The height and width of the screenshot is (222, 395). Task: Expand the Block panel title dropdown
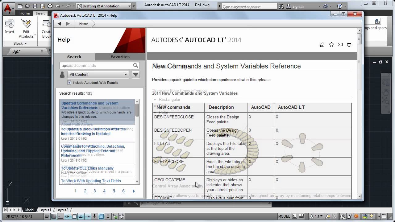point(20,43)
